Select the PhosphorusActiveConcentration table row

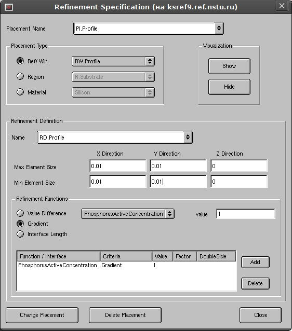coord(126,265)
